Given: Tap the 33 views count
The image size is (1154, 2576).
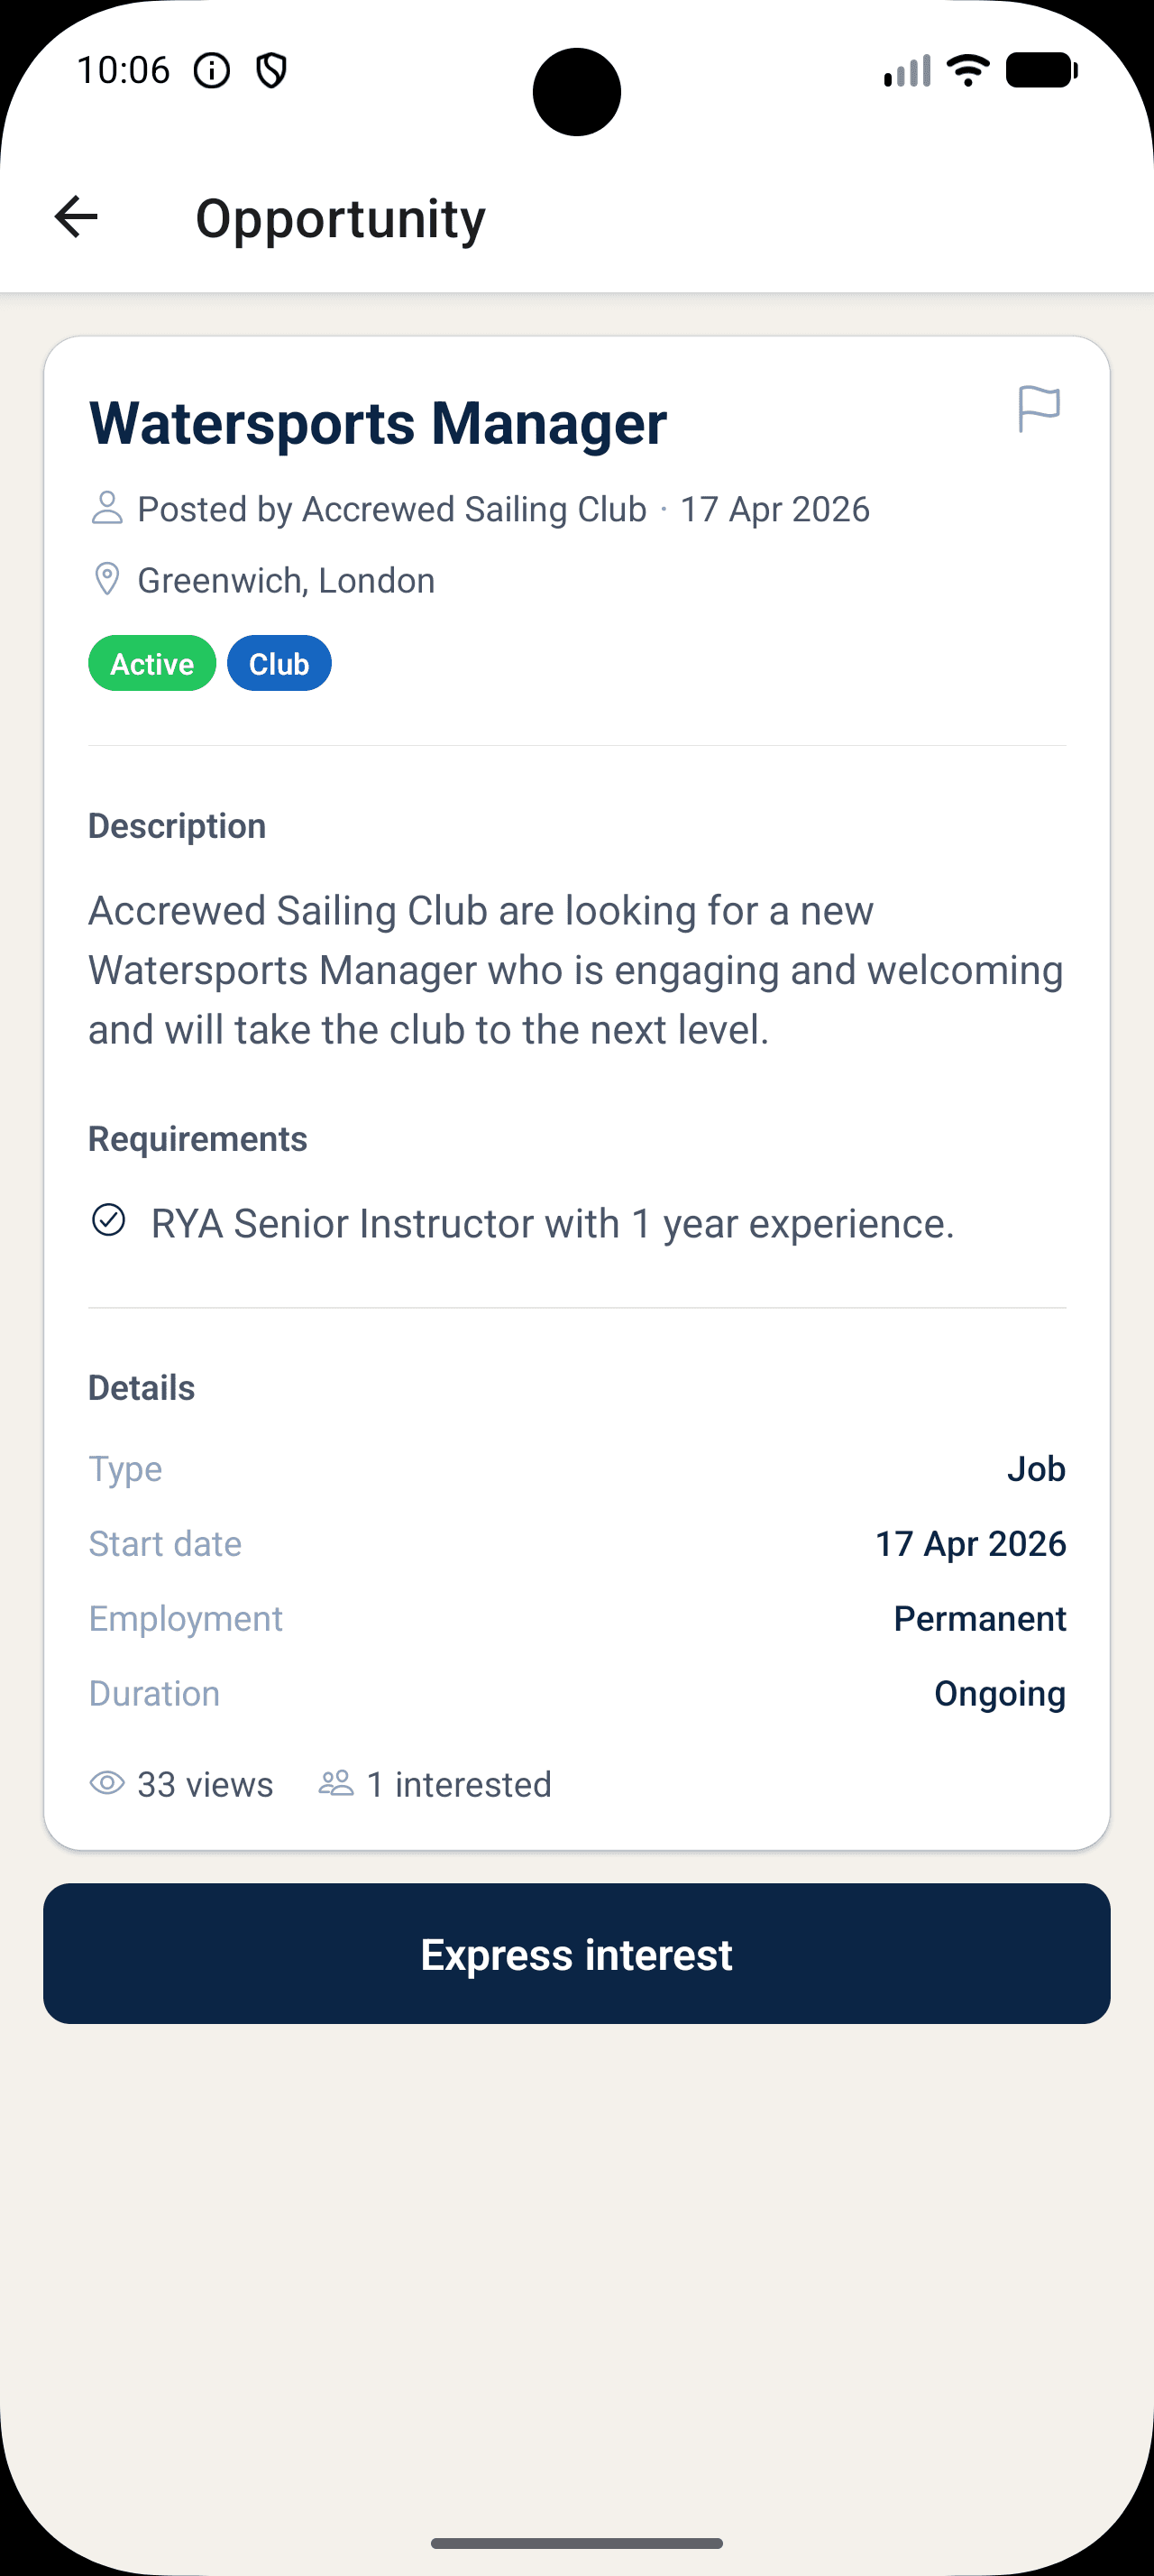Looking at the screenshot, I should (205, 1784).
